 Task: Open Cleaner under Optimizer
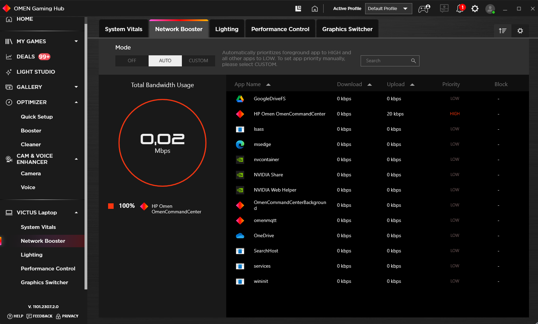(x=31, y=145)
